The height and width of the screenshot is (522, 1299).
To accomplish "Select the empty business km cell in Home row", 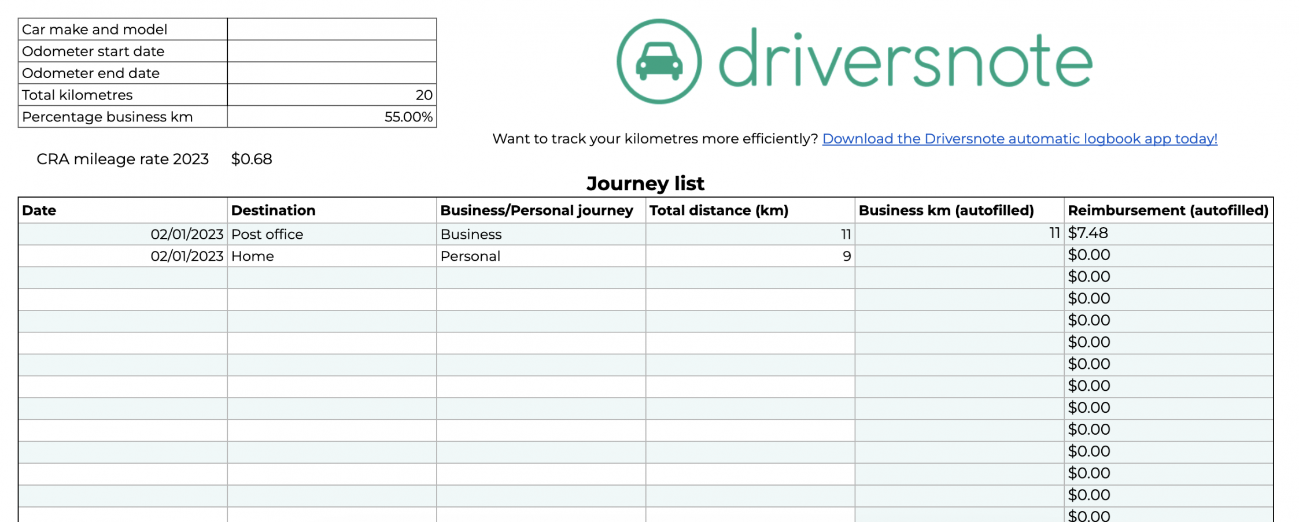I will pyautogui.click(x=960, y=256).
